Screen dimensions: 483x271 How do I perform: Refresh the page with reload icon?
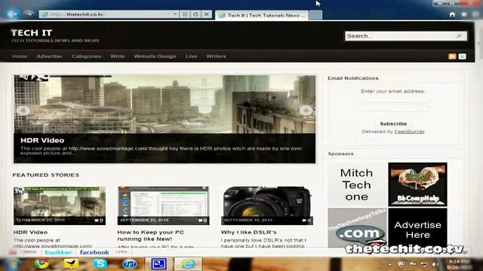(x=195, y=14)
